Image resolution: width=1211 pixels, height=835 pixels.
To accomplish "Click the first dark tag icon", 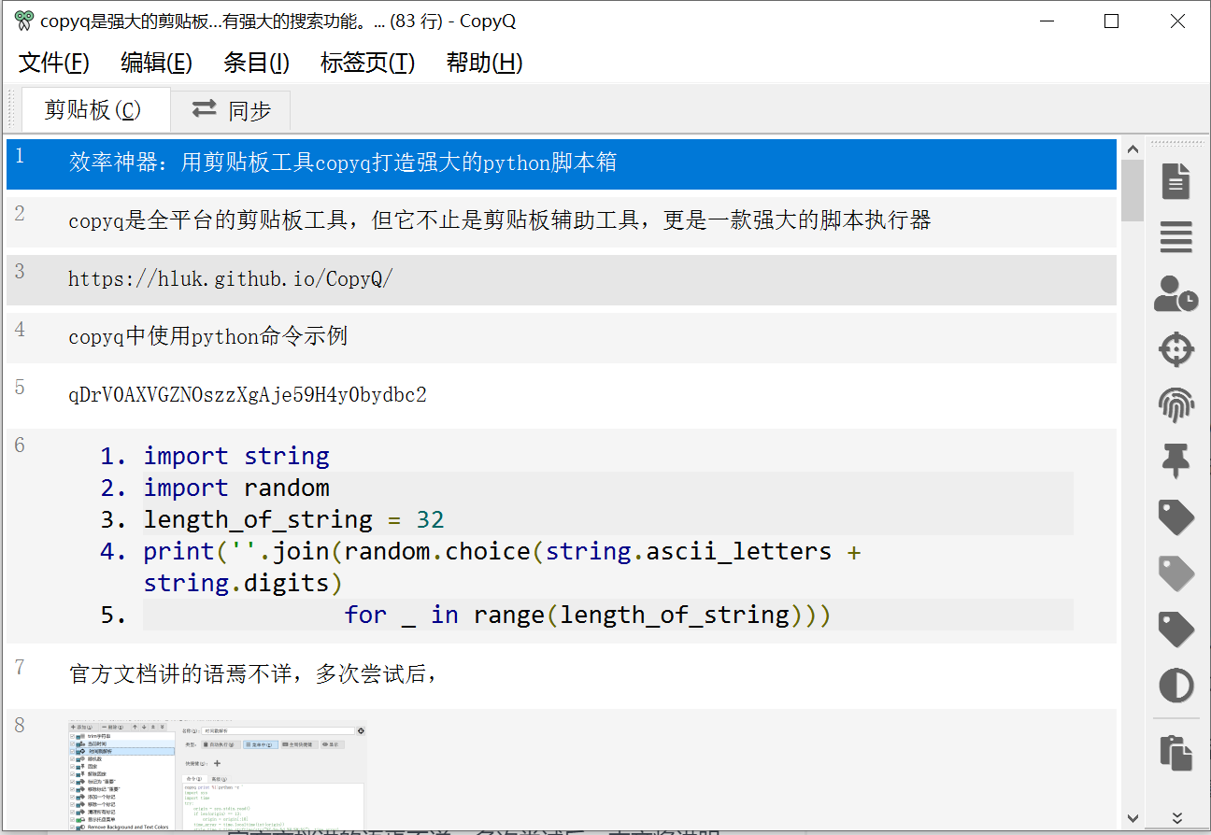I will 1175,517.
